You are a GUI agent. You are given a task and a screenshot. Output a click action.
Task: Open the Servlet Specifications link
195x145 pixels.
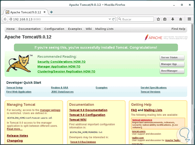click(x=153, y=88)
